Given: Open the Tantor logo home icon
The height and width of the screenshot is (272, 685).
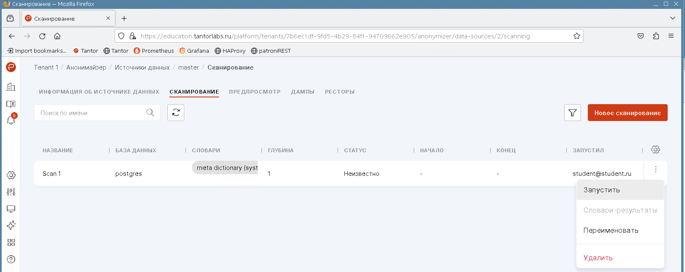Looking at the screenshot, I should point(11,67).
